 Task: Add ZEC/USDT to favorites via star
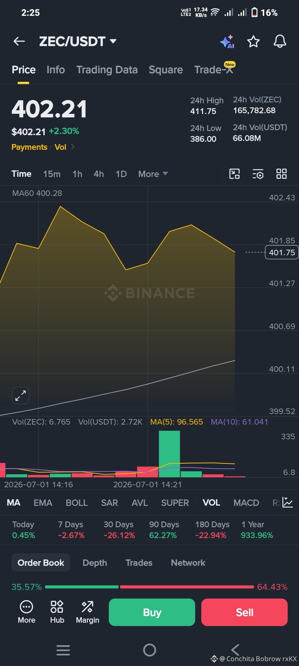coord(253,41)
